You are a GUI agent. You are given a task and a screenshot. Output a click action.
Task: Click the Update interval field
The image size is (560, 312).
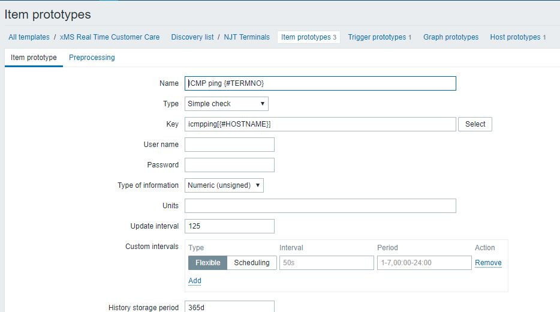(229, 226)
